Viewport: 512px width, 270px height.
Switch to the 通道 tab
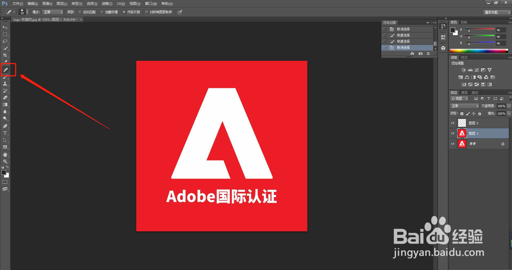pos(464,93)
